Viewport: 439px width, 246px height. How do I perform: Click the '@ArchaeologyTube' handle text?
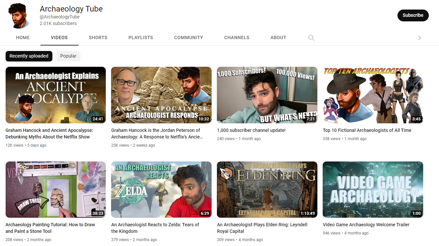pyautogui.click(x=60, y=17)
